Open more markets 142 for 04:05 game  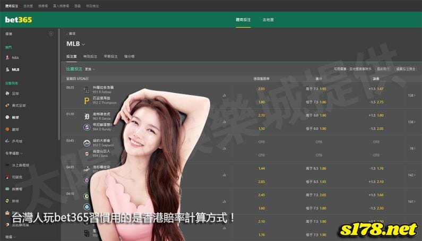[x=411, y=175]
